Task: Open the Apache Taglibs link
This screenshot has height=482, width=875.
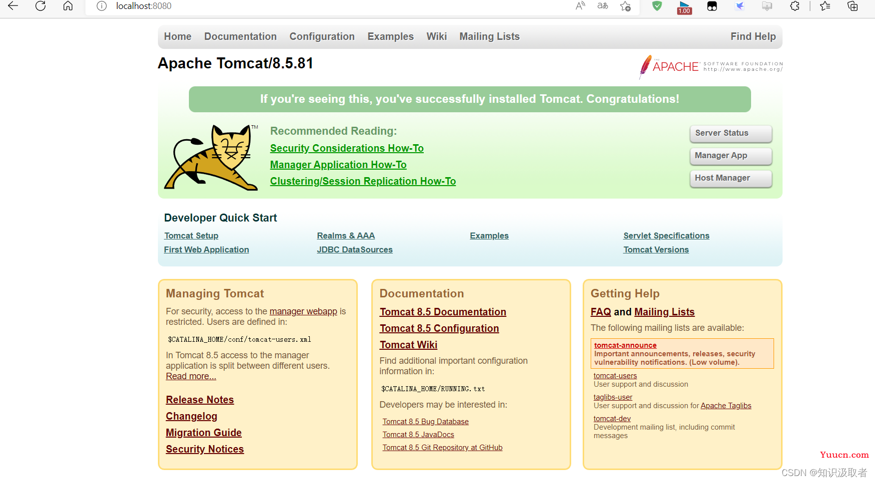Action: 726,406
